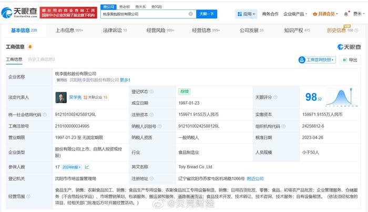Open the help icon next to 统一社会信用代码
Viewport: 368px width, 212px height.
(x=45, y=115)
